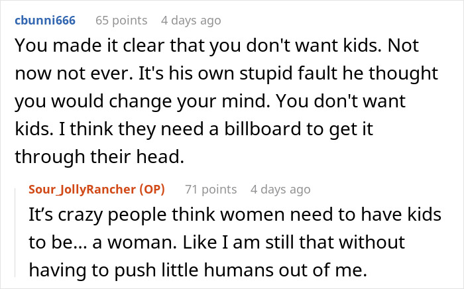Open the OP reply's '4 days ago' timestamp

click(x=280, y=190)
